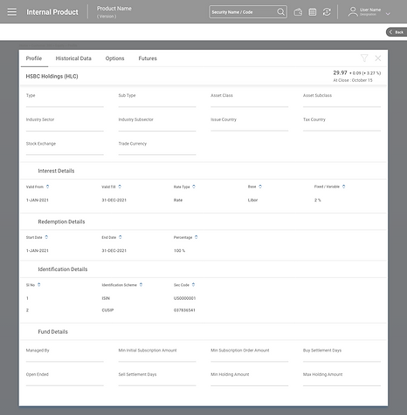Open the wallet icon in header
Image resolution: width=407 pixels, height=415 pixels.
298,12
